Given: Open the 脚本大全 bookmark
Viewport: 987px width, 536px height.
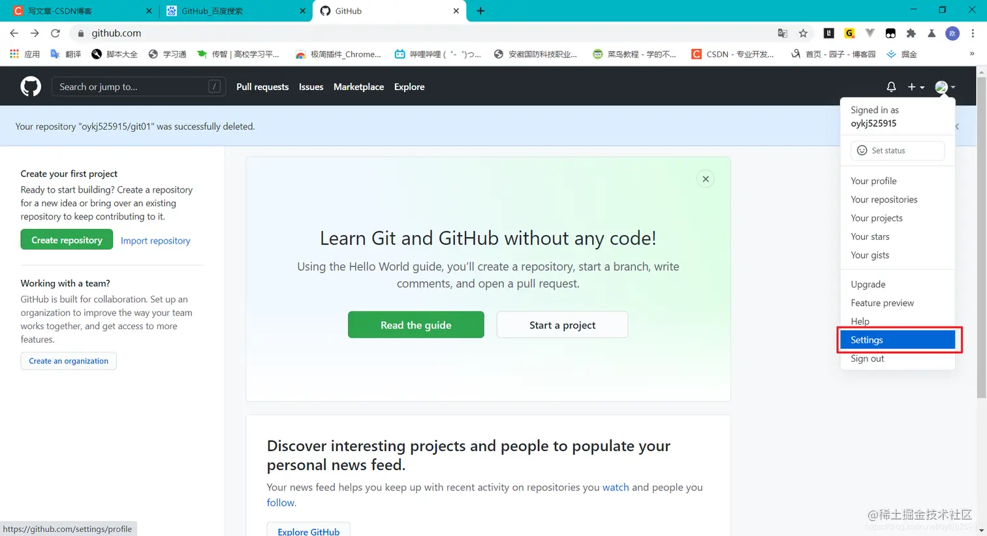Looking at the screenshot, I should (115, 54).
